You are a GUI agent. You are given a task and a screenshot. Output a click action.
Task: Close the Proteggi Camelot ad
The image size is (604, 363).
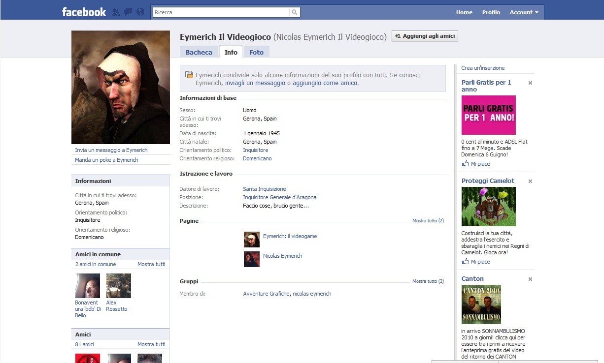(x=530, y=181)
